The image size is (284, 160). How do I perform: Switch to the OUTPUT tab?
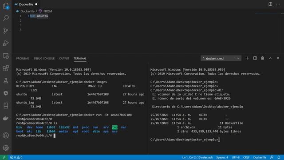coord(64,58)
